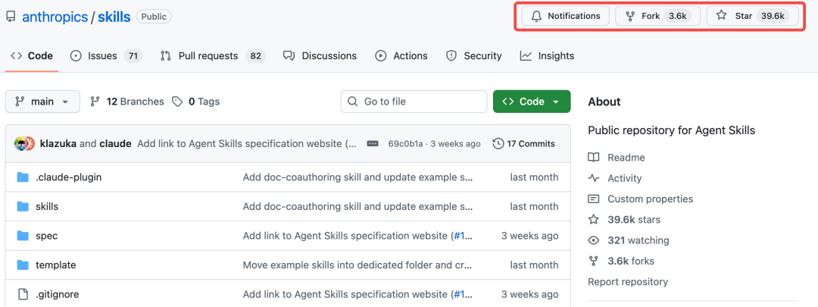Open the Discussions tab
This screenshot has width=818, height=307.
(x=320, y=56)
